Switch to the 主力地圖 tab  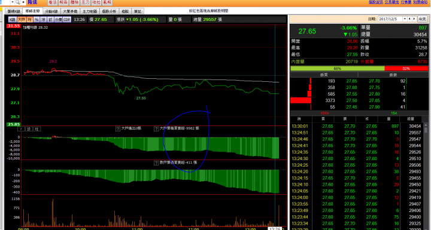[x=90, y=11]
